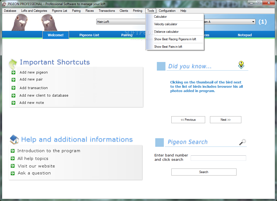Click the green arrow beside Add transaction
The width and height of the screenshot is (277, 201).
point(13,88)
